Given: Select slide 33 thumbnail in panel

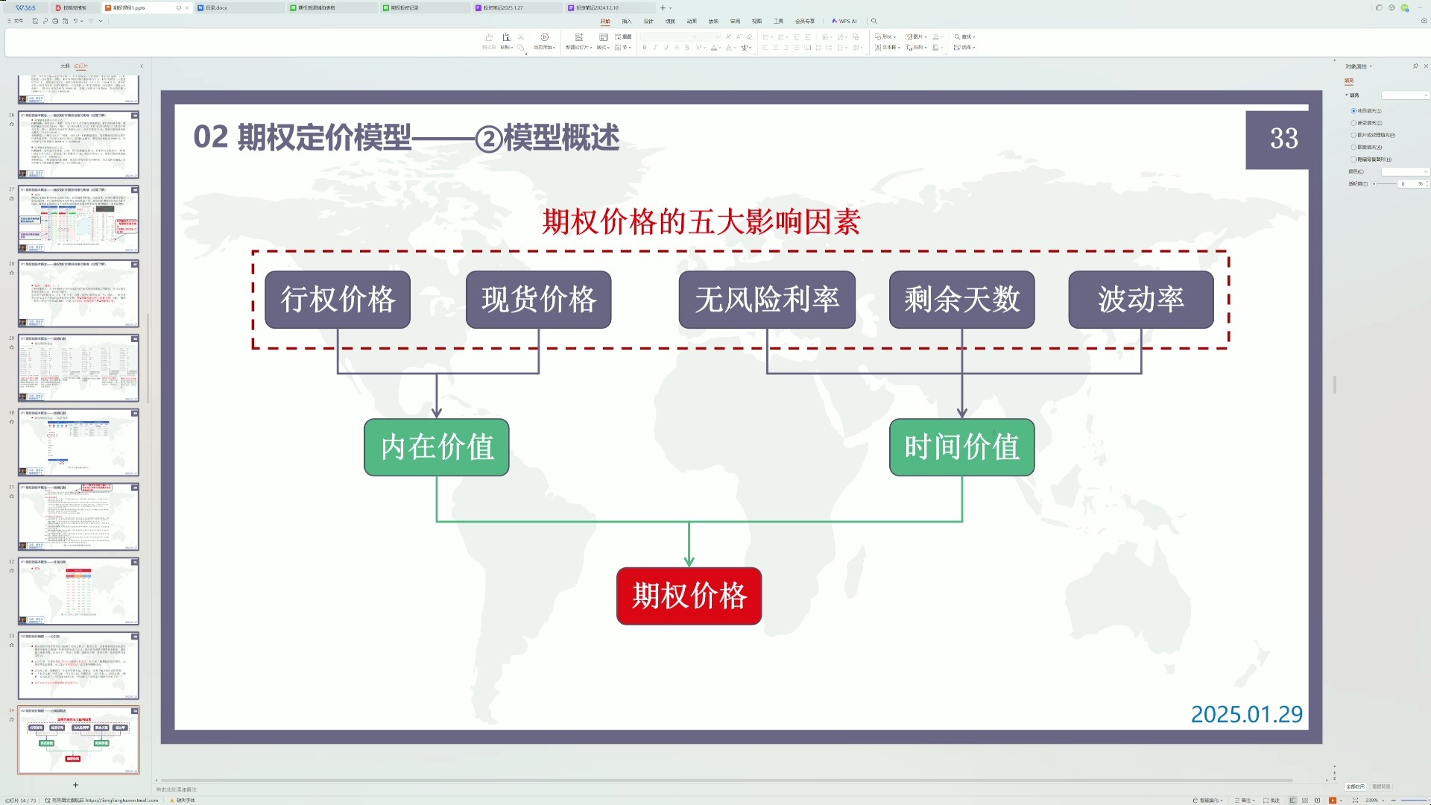Looking at the screenshot, I should click(78, 666).
